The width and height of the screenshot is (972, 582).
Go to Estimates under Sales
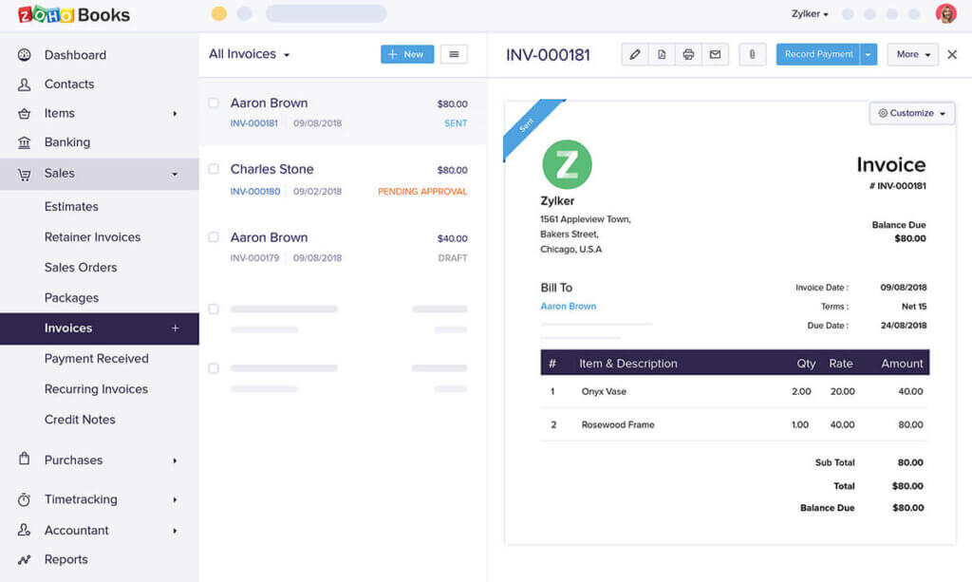click(73, 206)
